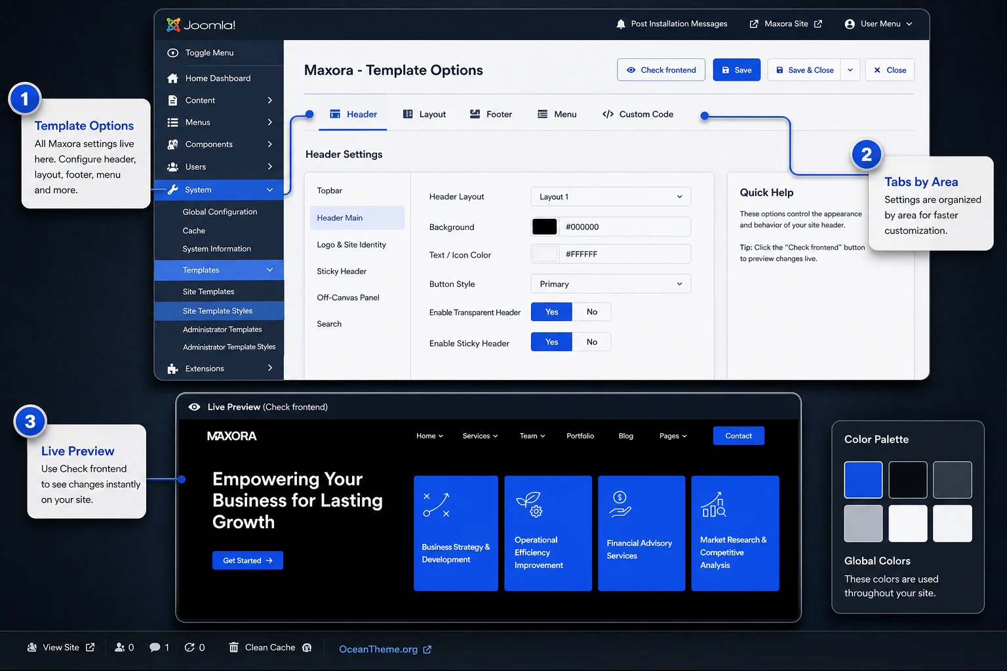This screenshot has width=1007, height=671.
Task: Click the MAXORA logo in the preview
Action: (x=231, y=436)
